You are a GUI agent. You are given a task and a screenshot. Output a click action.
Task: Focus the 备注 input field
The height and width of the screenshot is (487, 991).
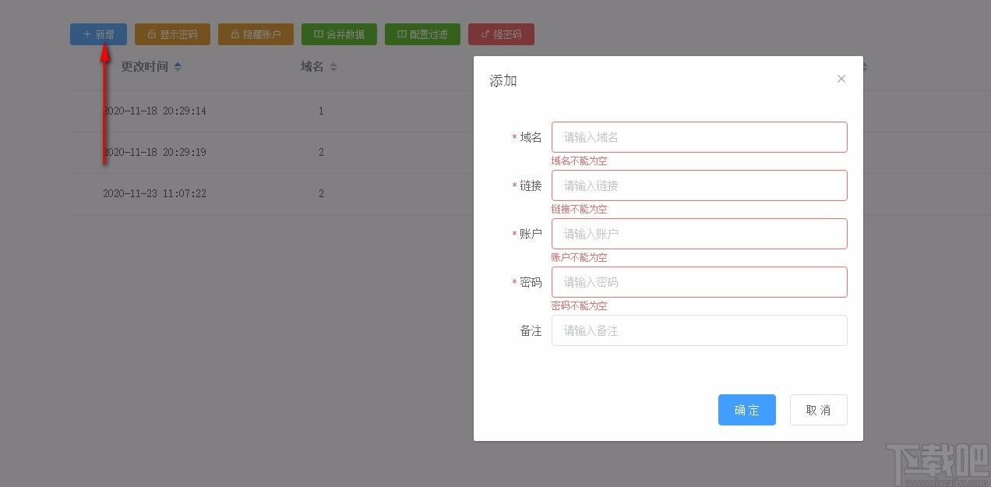click(x=699, y=330)
